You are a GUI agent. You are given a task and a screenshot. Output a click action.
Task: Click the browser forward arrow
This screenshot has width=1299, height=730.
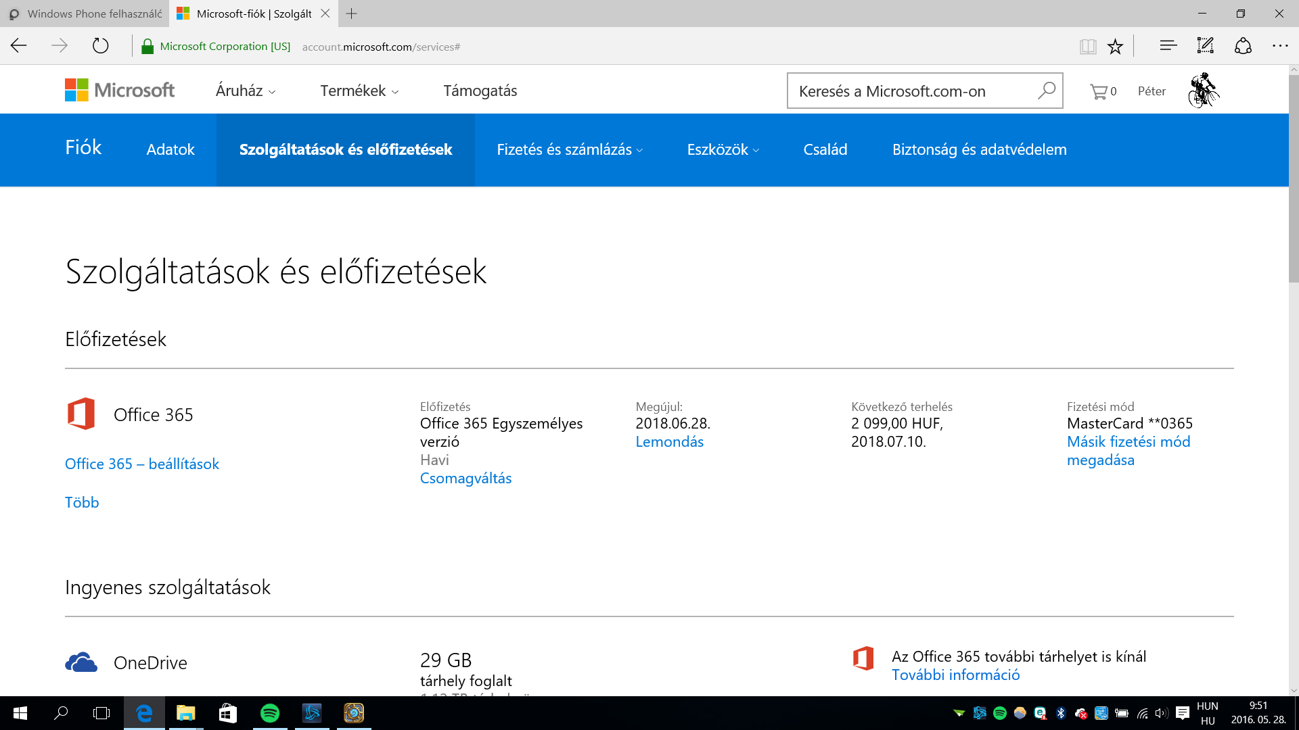60,46
